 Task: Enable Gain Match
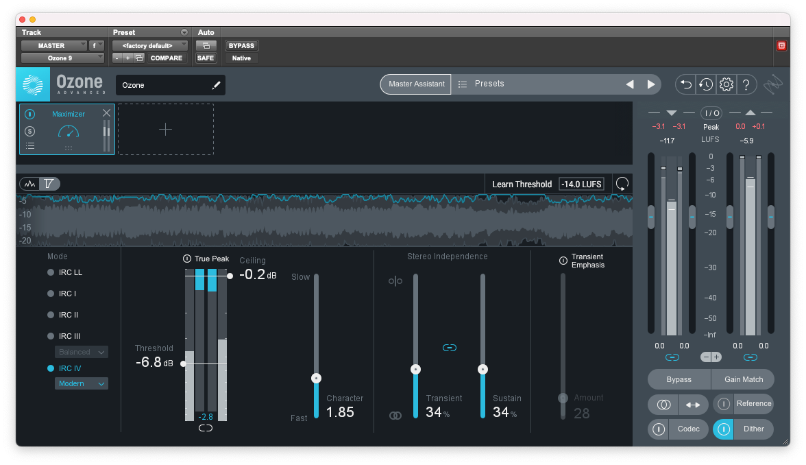743,380
